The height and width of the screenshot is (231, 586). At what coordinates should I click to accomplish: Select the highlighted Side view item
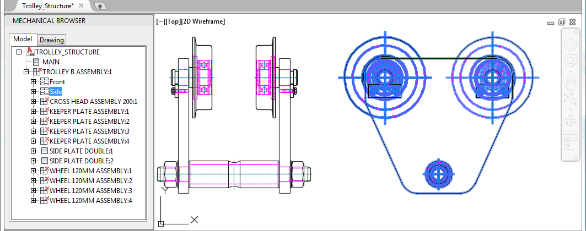pyautogui.click(x=56, y=92)
